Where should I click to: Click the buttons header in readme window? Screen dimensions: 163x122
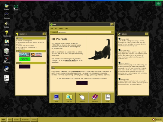click(31, 51)
